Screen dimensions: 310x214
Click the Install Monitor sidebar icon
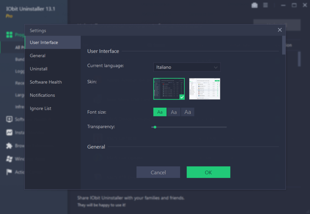pyautogui.click(x=9, y=132)
